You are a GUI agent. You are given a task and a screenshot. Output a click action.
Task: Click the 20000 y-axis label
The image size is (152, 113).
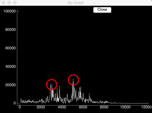pyautogui.click(x=10, y=85)
